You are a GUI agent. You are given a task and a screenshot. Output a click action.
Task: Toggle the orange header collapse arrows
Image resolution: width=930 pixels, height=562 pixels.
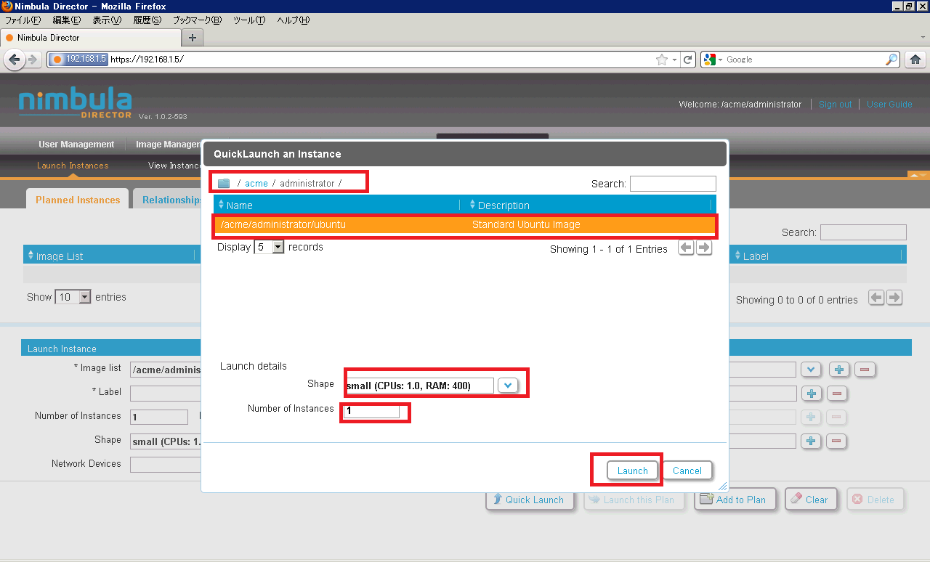(x=918, y=175)
